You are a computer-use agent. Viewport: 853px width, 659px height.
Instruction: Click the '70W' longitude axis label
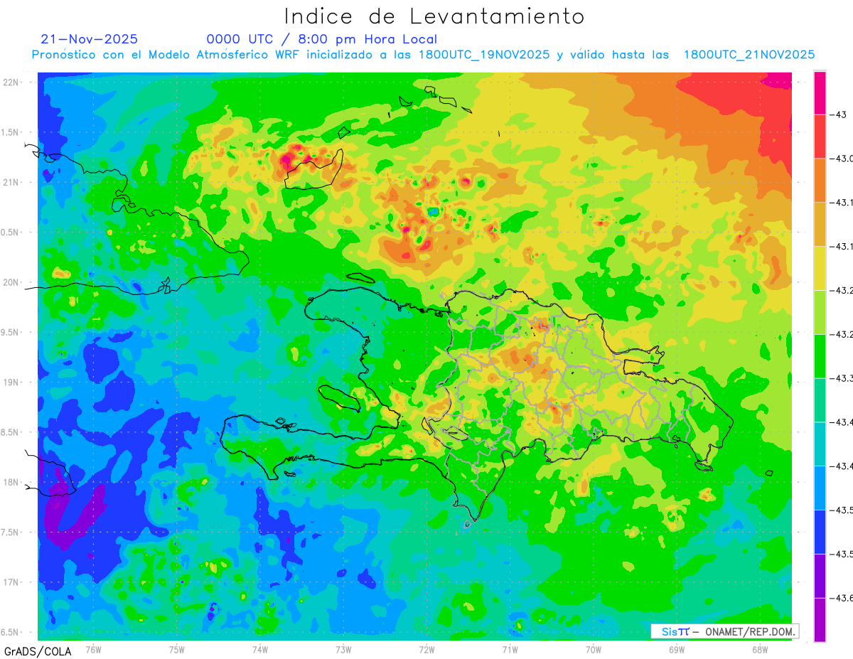click(x=593, y=649)
